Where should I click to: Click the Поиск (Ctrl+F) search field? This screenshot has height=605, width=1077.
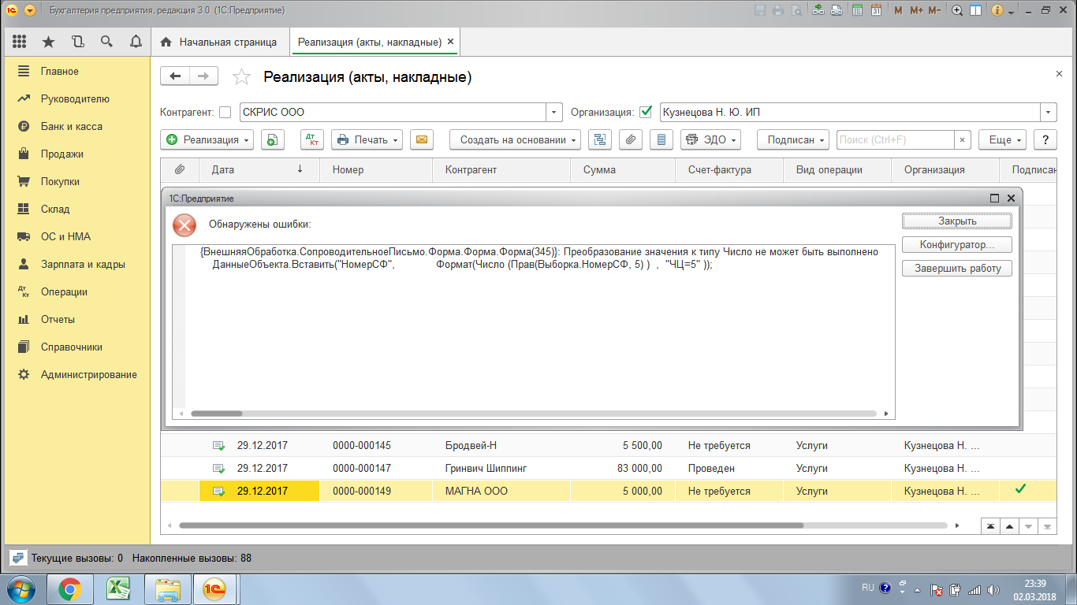[896, 139]
